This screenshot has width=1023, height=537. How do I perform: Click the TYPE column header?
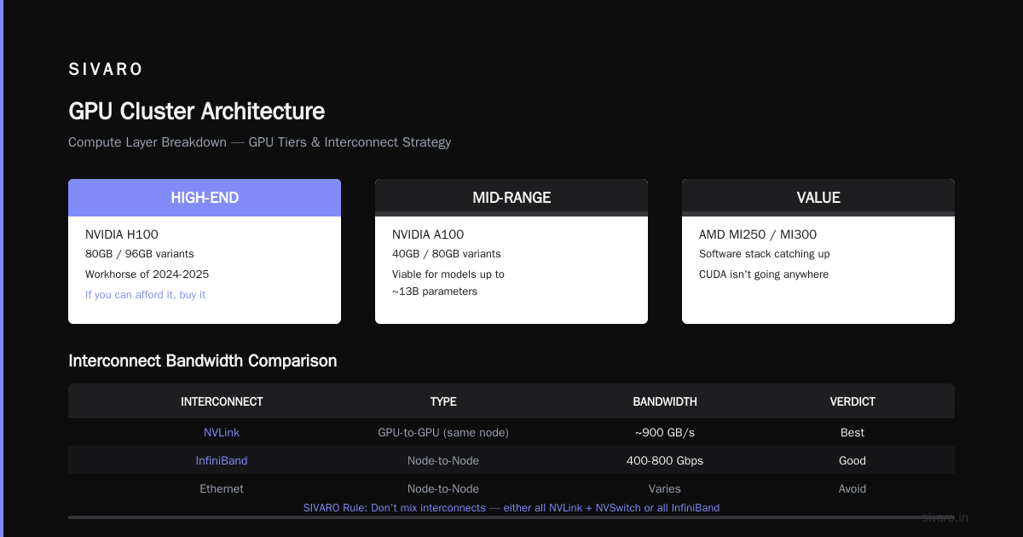443,401
